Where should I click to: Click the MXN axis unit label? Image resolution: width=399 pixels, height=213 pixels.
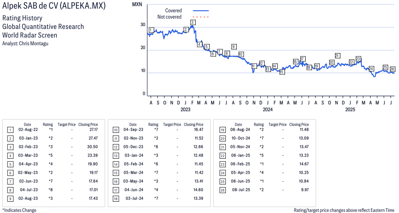tap(137, 4)
